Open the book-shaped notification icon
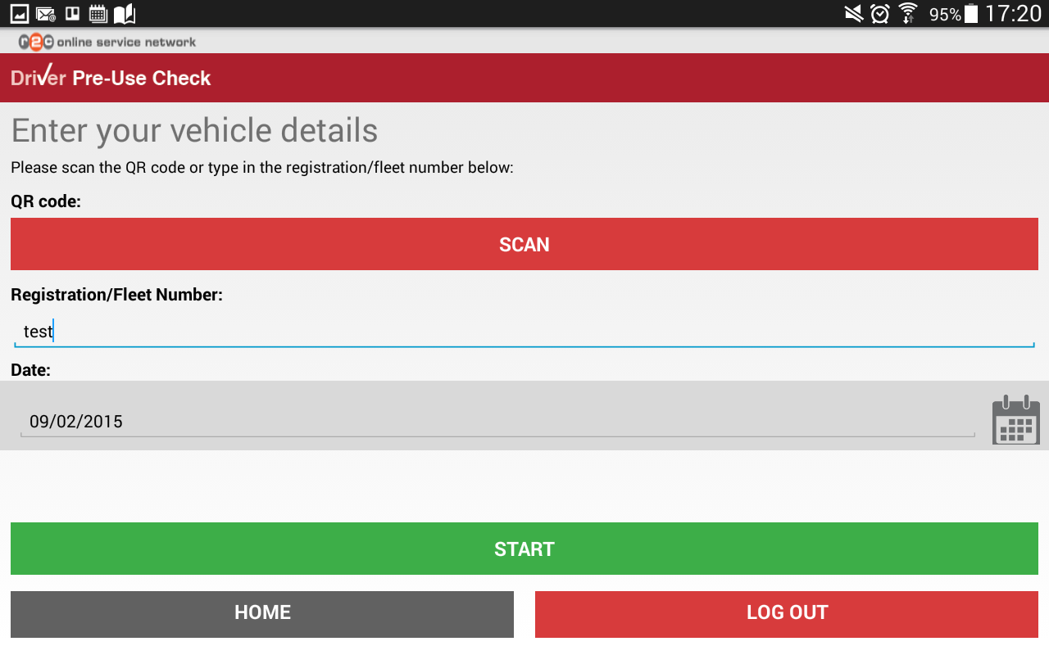 tap(124, 13)
